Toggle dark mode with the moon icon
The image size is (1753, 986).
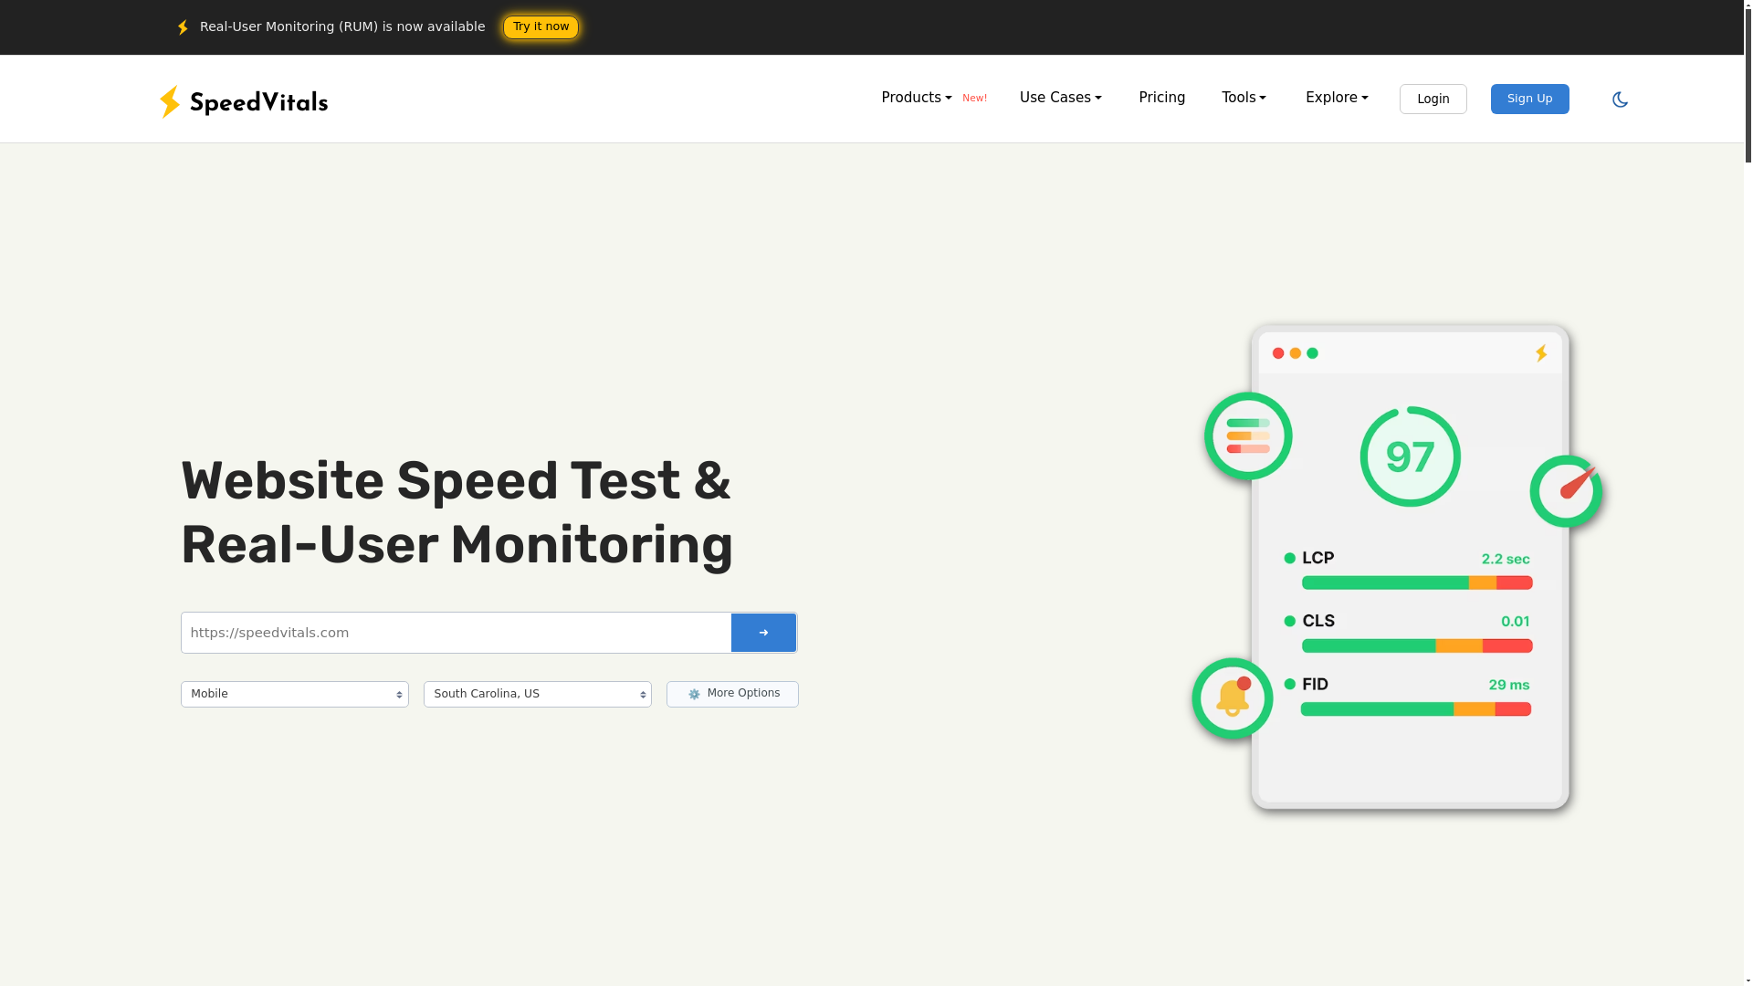(1620, 100)
